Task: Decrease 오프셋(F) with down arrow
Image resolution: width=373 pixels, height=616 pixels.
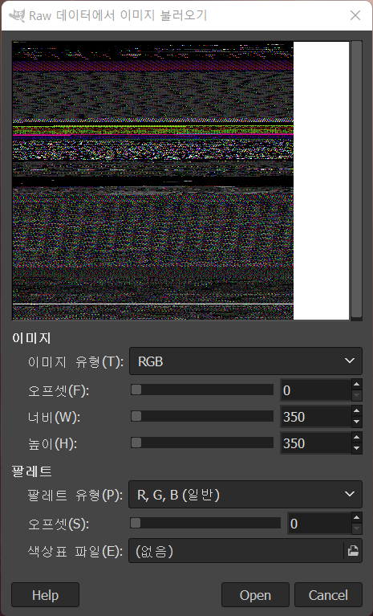Action: tap(356, 396)
